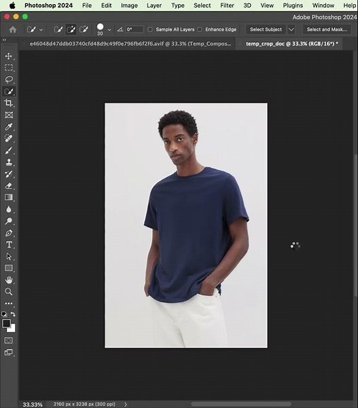This screenshot has height=408, width=358.
Task: Select the Zoom tool
Action: click(9, 292)
